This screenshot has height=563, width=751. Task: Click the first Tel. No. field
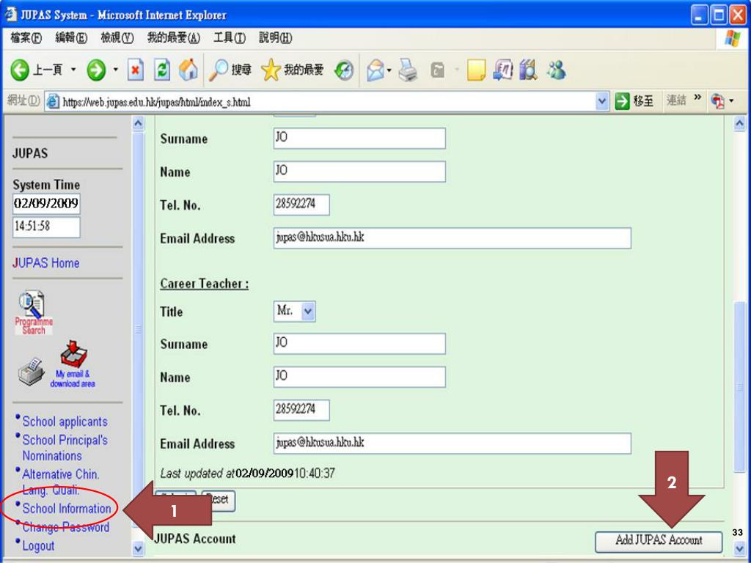tap(301, 205)
